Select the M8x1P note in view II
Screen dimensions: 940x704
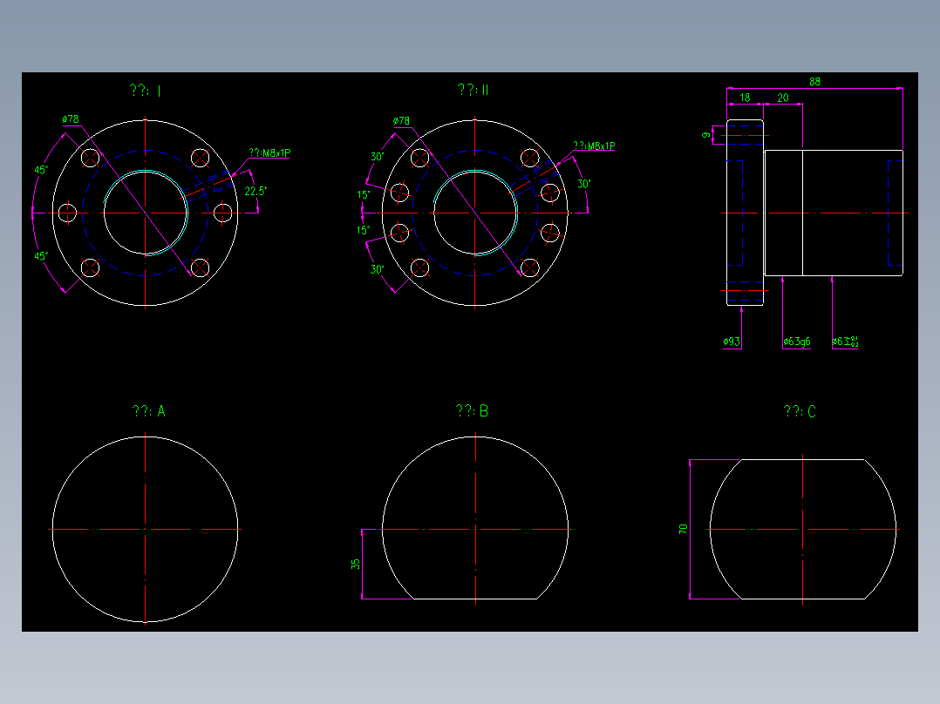594,146
